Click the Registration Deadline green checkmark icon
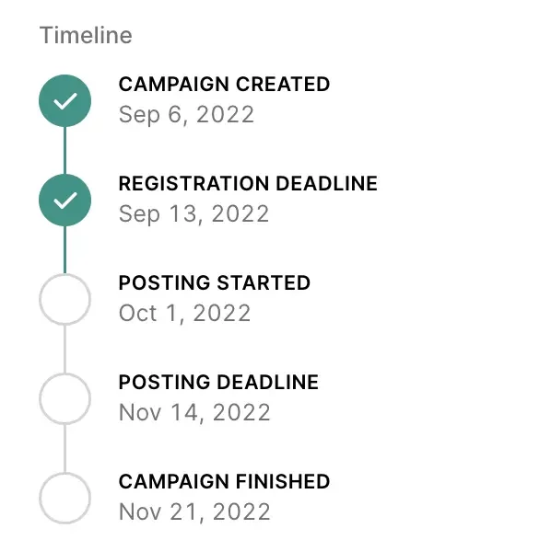Screen dimensions: 551x540 65,201
